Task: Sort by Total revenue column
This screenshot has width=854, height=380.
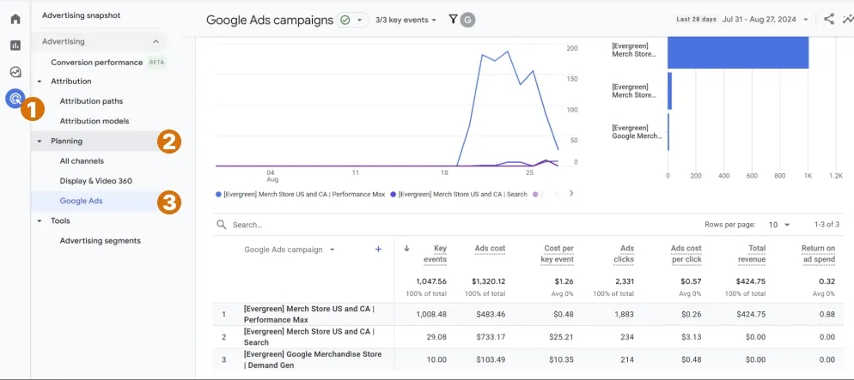Action: pos(751,254)
